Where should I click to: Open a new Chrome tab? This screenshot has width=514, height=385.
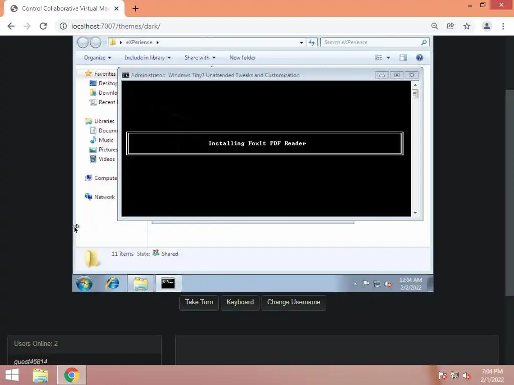coord(136,9)
